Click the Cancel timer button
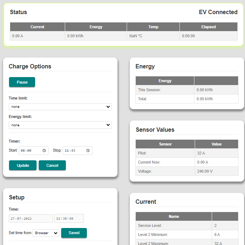Screen dimensions: 245x245 coord(52,165)
